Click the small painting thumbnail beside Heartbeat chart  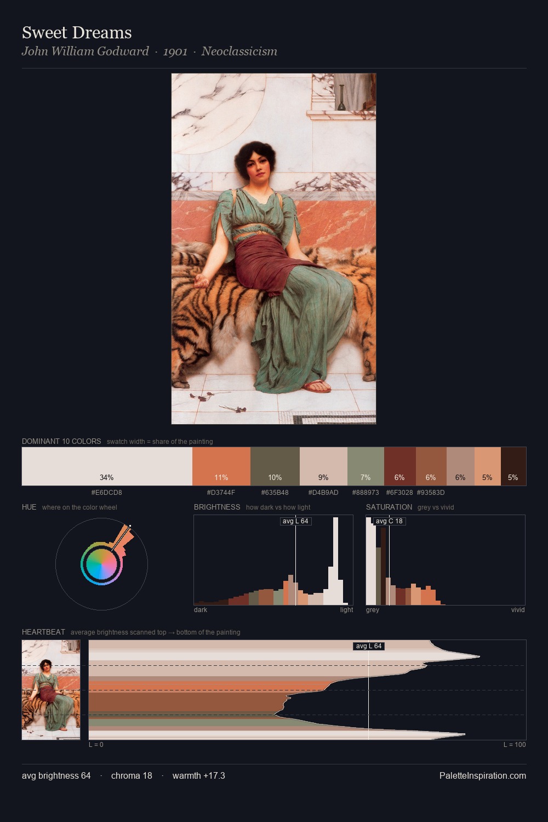point(51,690)
